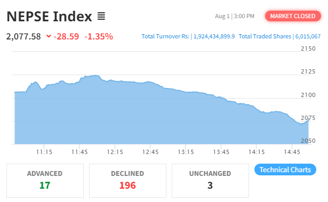Viewport: 328px width, 202px height.
Task: Click the MARKET CLOSED badge
Action: coord(293,16)
